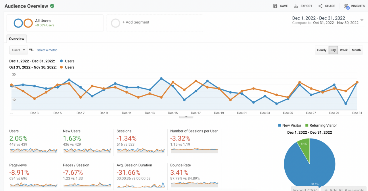Screen dimensions: 368x191
Task: Open the Overview tab
Action: [x=16, y=39]
